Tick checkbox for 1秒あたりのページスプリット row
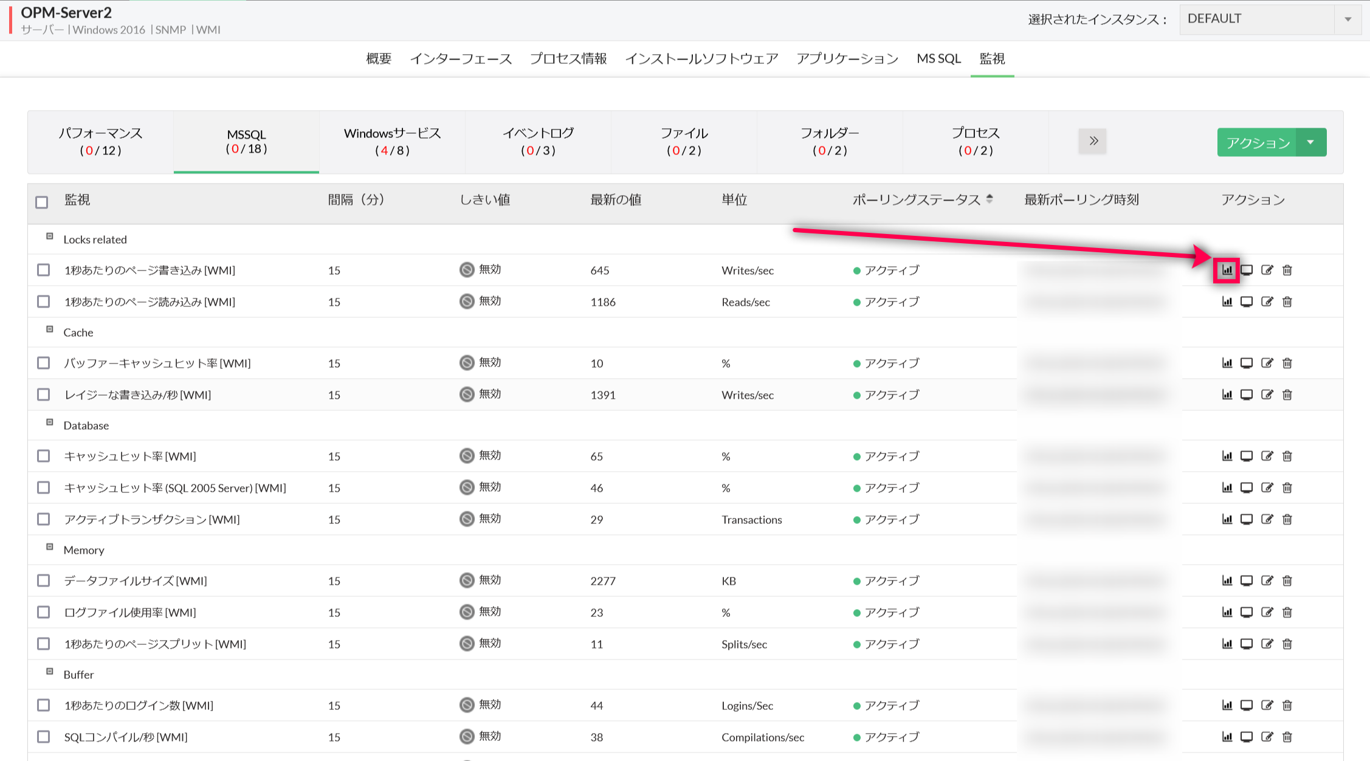The image size is (1370, 761). tap(43, 644)
